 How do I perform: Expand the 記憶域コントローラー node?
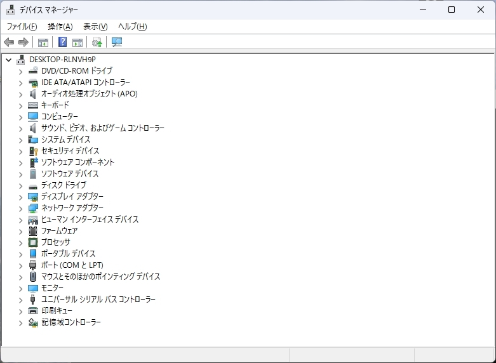[20, 323]
